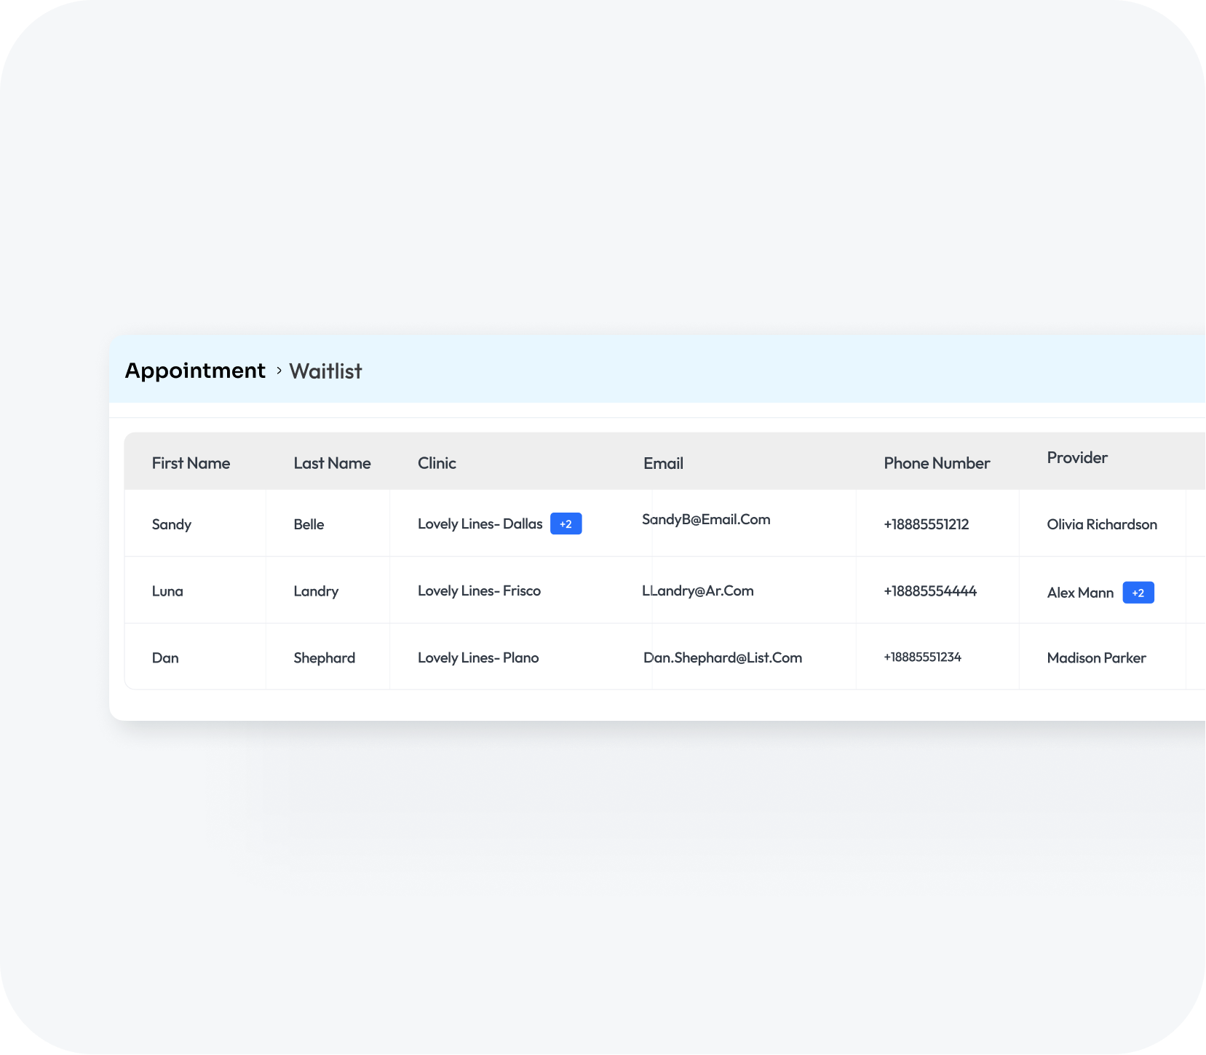Sort by the First Name column header
This screenshot has width=1206, height=1055.
(x=191, y=463)
